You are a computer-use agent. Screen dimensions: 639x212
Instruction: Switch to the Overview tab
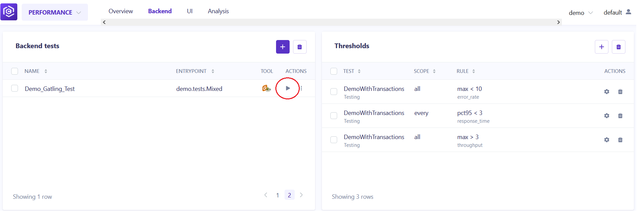click(121, 11)
